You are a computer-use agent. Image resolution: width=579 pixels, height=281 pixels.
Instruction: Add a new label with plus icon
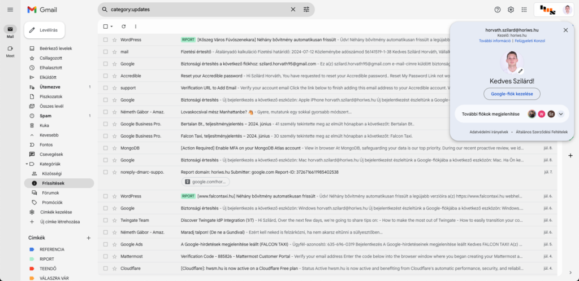pyautogui.click(x=89, y=238)
